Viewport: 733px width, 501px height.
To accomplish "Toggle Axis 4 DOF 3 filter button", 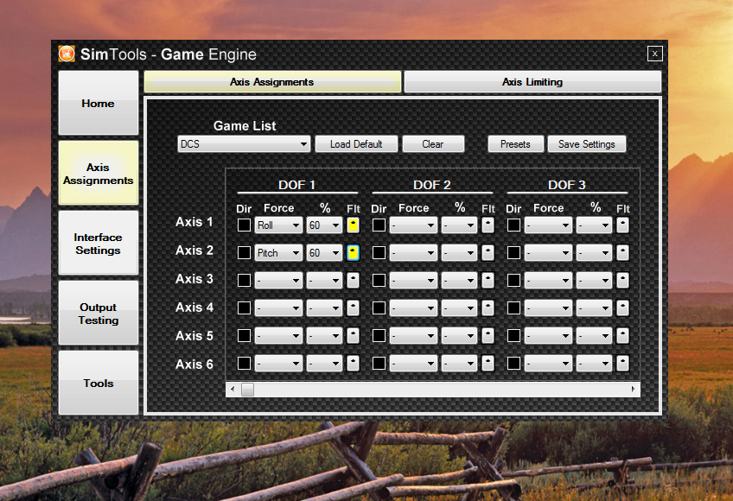I will tap(622, 308).
